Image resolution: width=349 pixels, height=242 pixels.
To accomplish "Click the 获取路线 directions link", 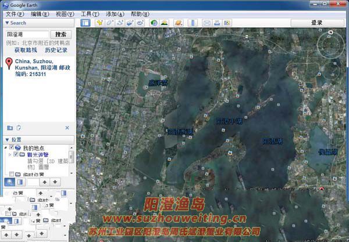I will point(26,50).
